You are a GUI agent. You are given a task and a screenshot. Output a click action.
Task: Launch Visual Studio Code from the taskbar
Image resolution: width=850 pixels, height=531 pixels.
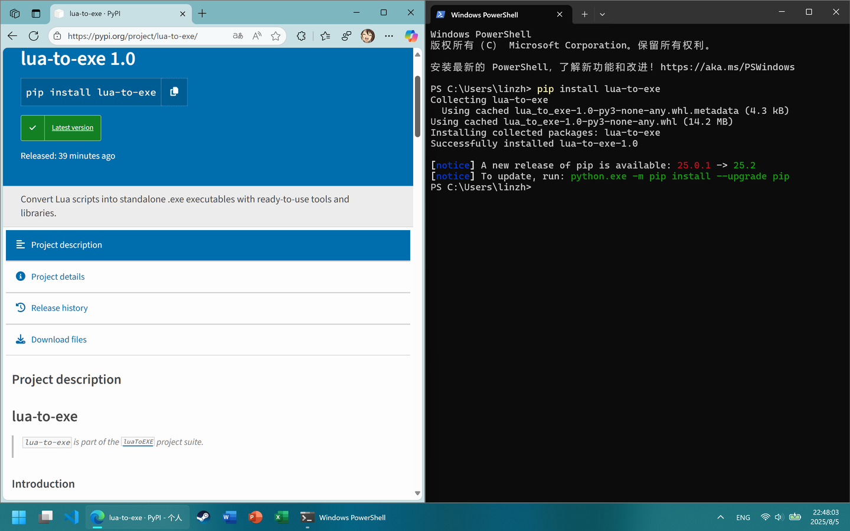(71, 517)
